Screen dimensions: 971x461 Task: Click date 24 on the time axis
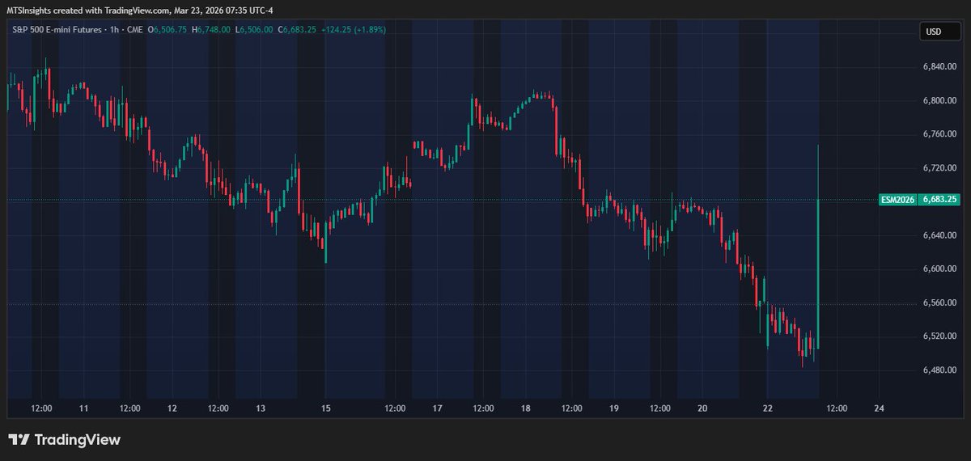coord(879,408)
